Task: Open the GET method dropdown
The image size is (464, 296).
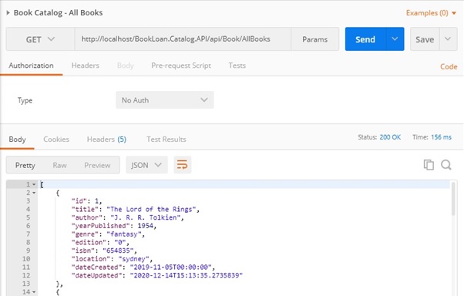Action: point(40,39)
